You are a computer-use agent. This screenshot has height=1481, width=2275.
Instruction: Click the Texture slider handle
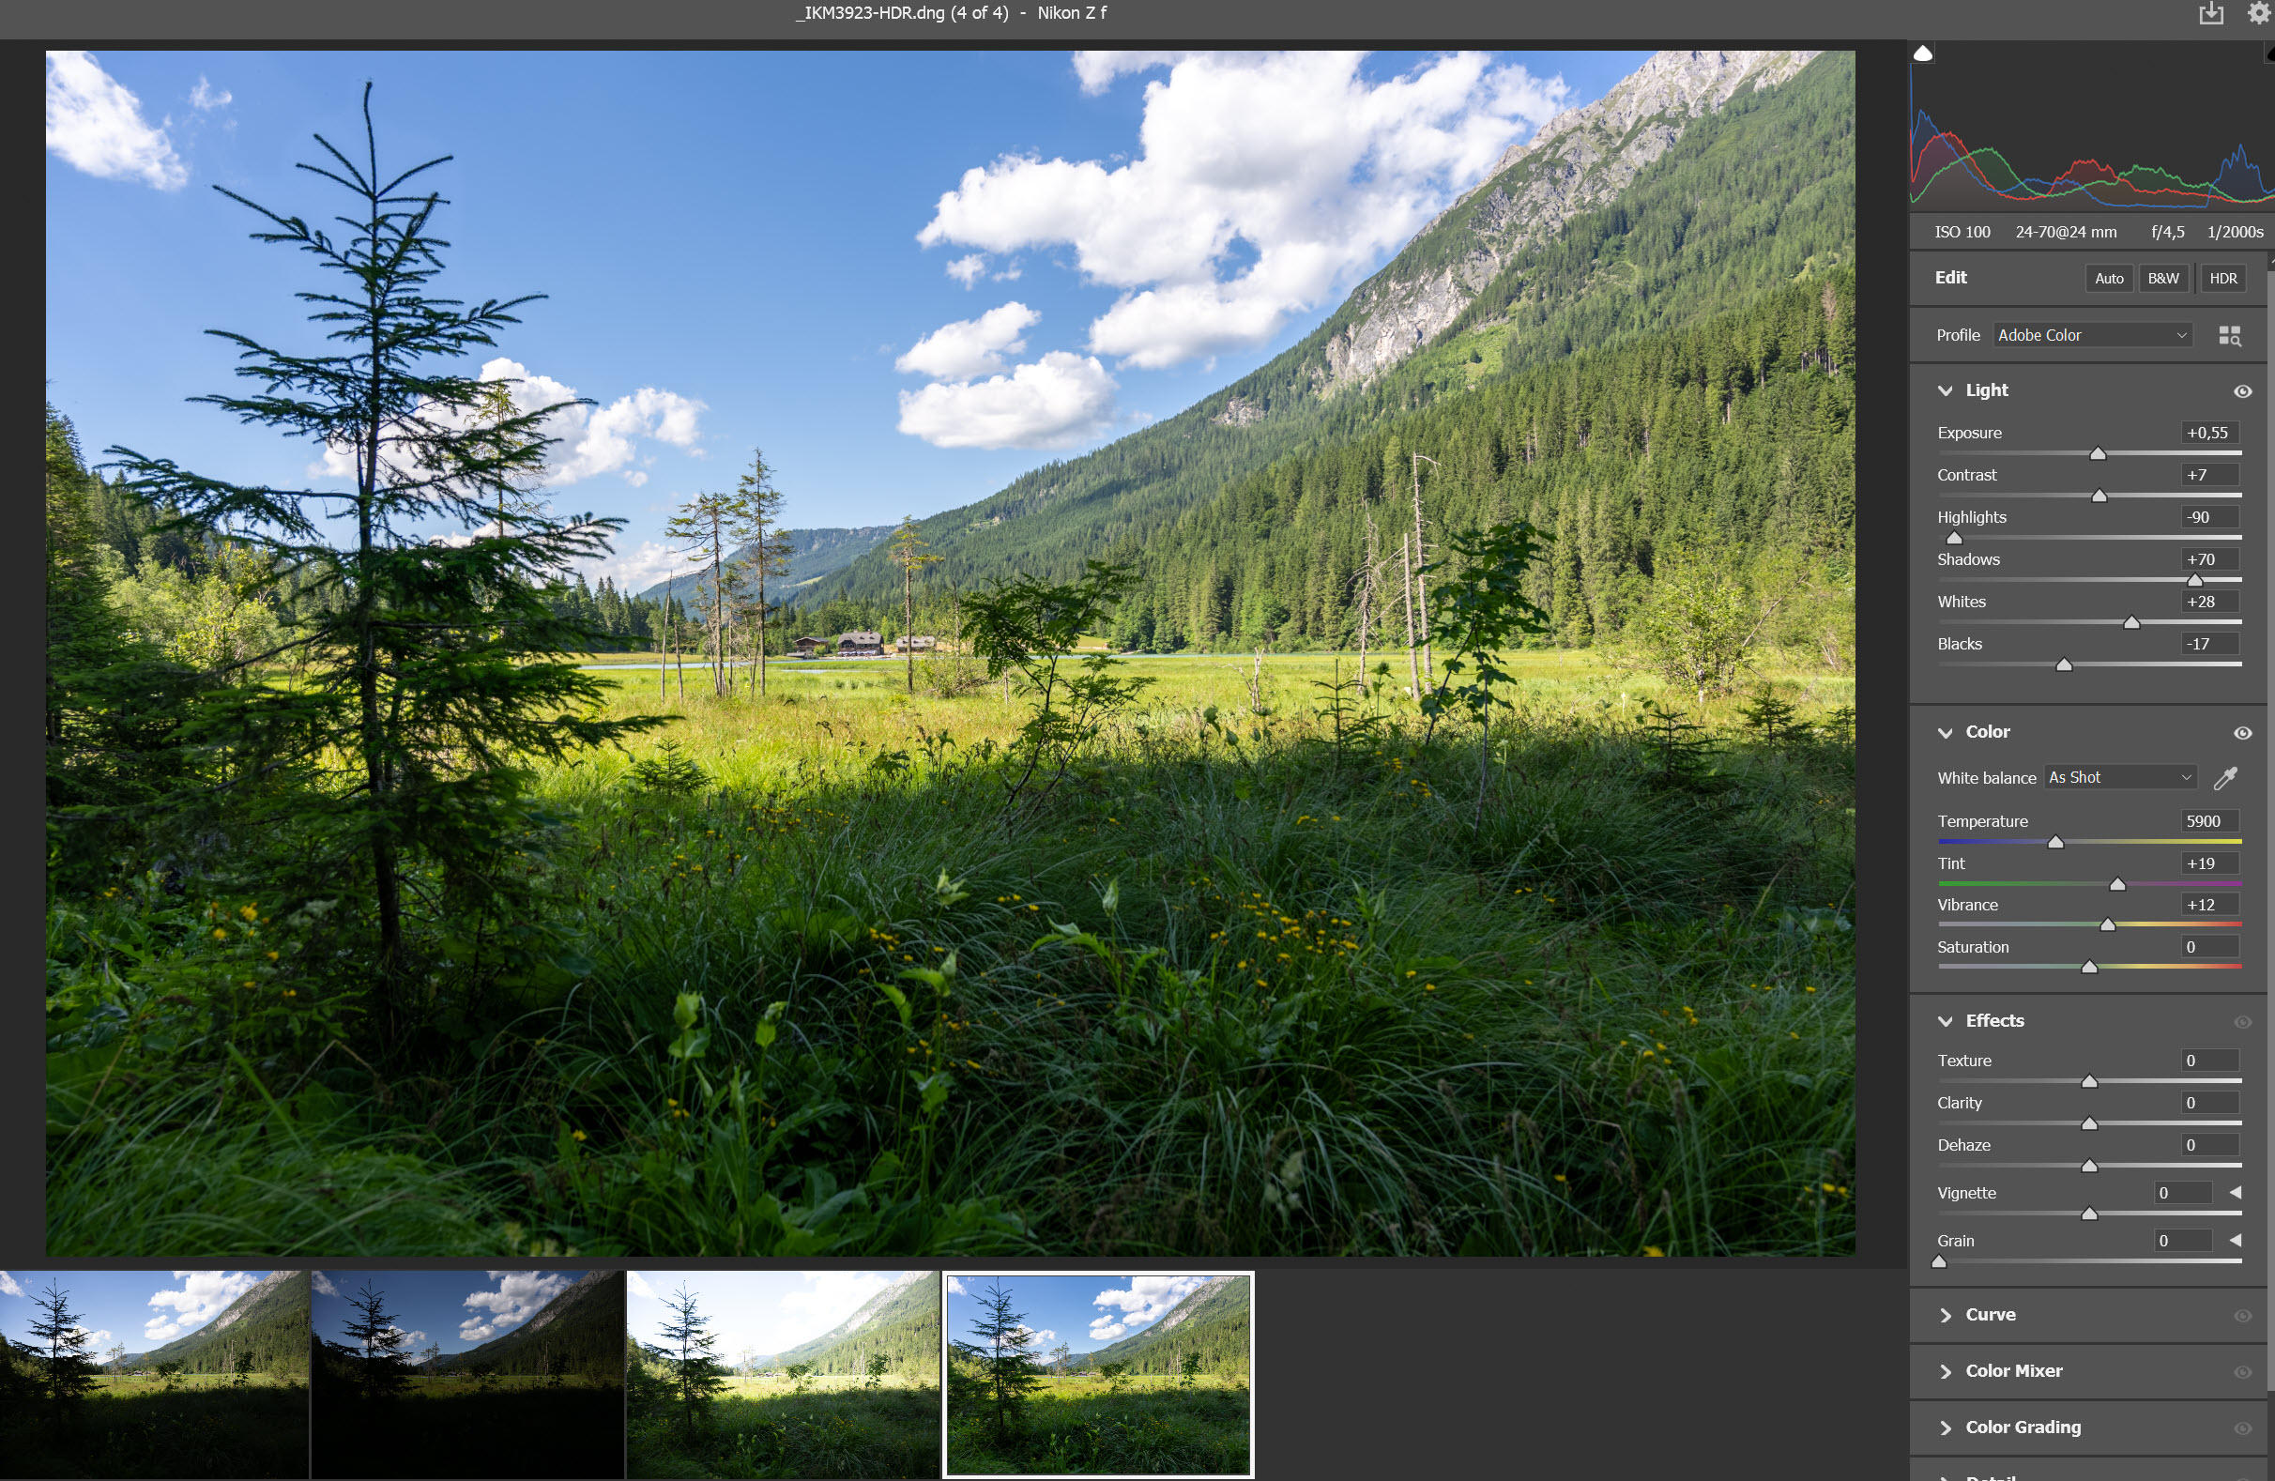2089,1082
